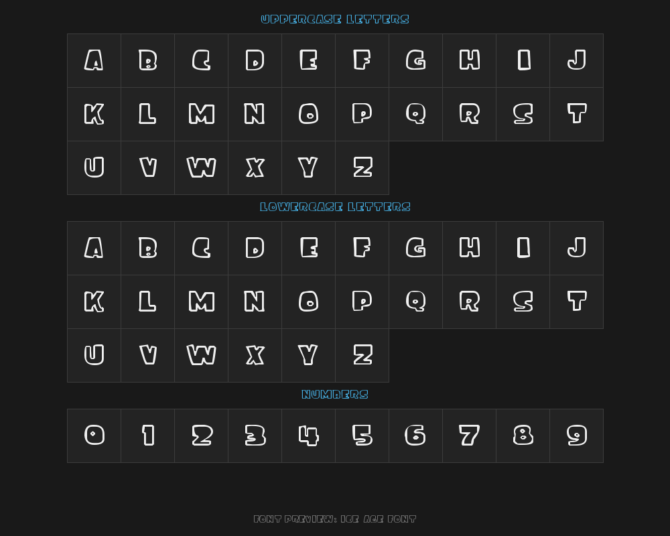Click the Numbers section heading

coord(335,395)
